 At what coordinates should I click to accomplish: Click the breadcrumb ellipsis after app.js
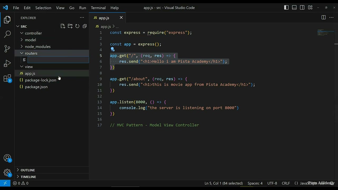tap(117, 26)
